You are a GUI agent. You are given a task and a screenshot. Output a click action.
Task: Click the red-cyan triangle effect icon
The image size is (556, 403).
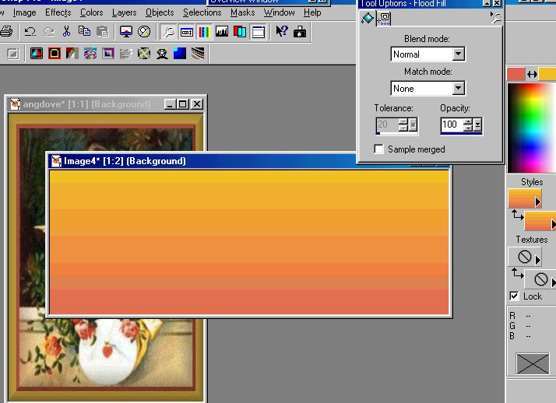click(37, 54)
